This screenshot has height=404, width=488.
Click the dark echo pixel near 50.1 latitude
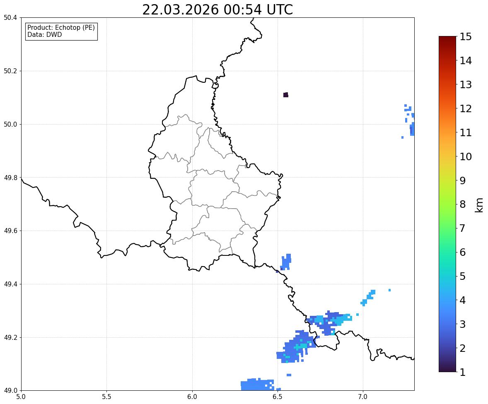pos(286,95)
